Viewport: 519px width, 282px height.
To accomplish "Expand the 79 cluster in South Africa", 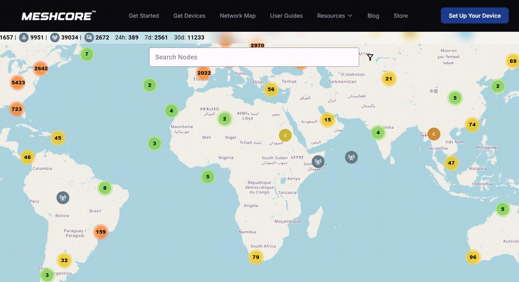I will [x=256, y=257].
